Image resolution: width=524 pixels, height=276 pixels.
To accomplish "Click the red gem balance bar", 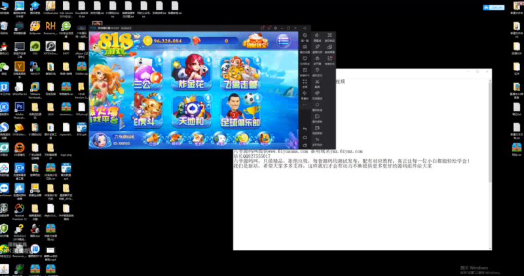I will click(x=215, y=41).
